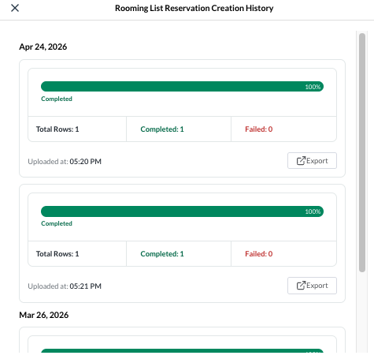Export the 05:21 PM upload results
Image resolution: width=374 pixels, height=359 pixels.
(312, 286)
